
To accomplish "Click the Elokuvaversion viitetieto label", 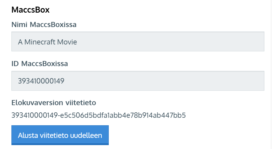I will (x=53, y=103).
